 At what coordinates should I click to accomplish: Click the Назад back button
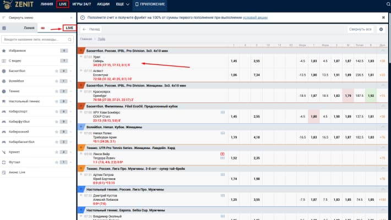point(91,29)
